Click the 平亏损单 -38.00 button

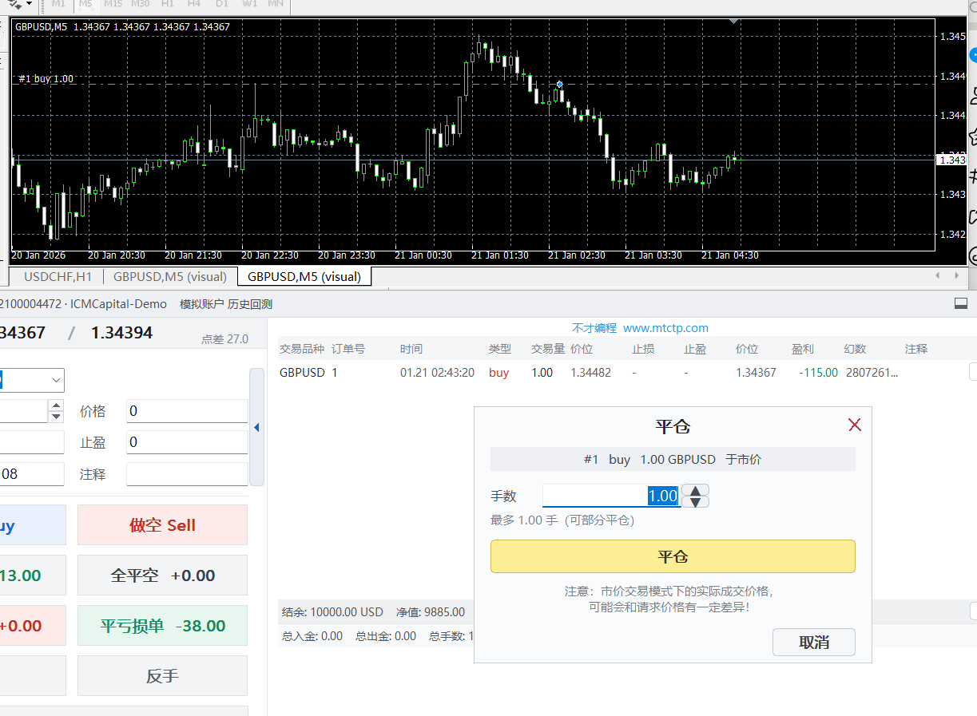click(162, 626)
